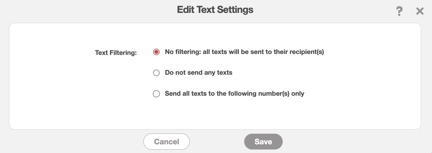Click the Cancel button
The image size is (432, 153).
click(x=167, y=142)
